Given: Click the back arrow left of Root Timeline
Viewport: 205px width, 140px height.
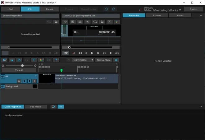Looking at the screenshot, I should point(69,60).
